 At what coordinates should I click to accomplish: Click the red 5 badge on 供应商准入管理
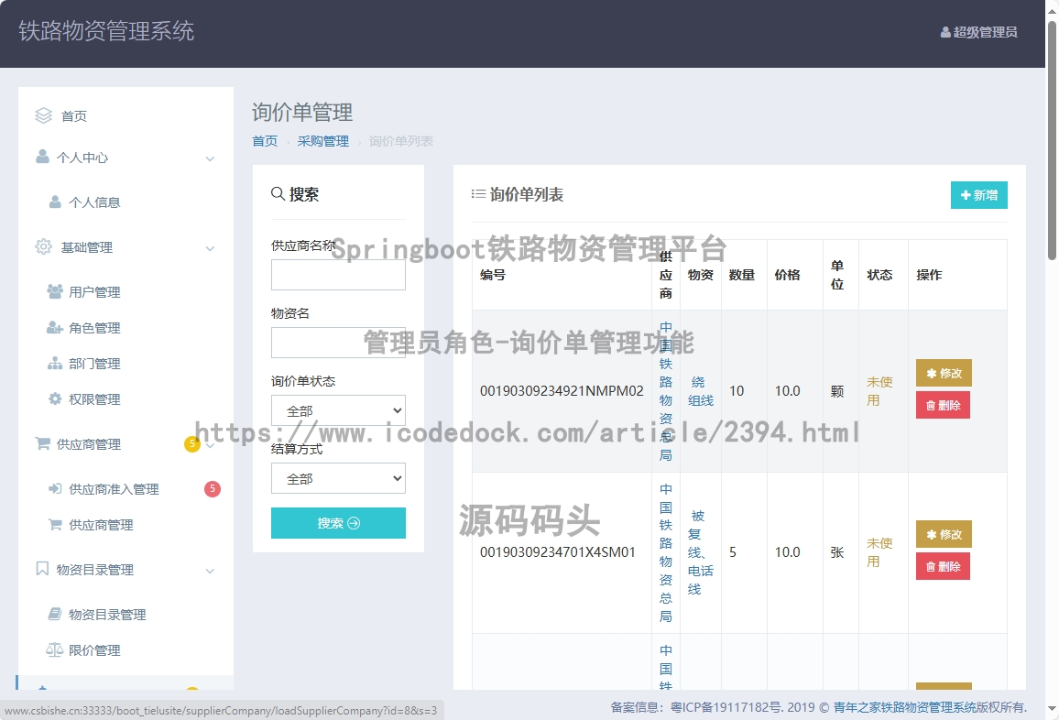pos(212,488)
